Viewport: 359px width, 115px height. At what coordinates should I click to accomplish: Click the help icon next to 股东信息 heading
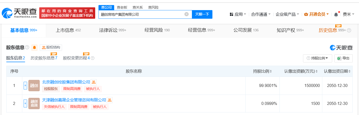pyautogui.click(x=27, y=48)
